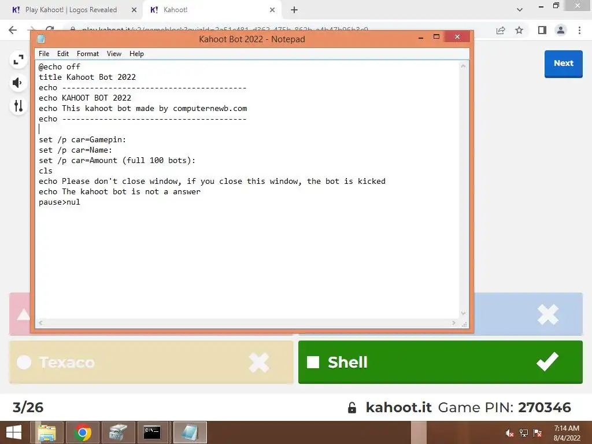Screen dimensions: 592x444
Task: Click 'set /p car=Gamepin:' line
Action: click(x=82, y=140)
